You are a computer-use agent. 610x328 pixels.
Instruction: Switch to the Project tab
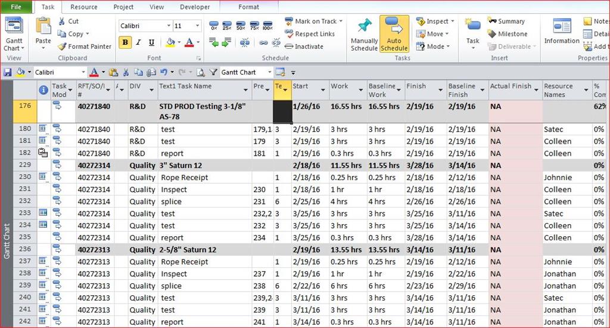pos(123,7)
